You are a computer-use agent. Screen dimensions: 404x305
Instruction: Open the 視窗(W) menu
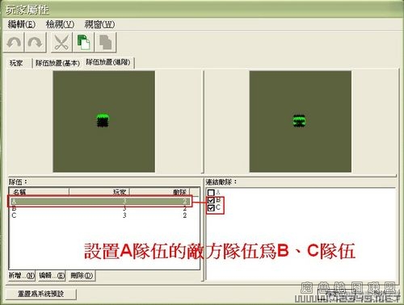pyautogui.click(x=99, y=24)
